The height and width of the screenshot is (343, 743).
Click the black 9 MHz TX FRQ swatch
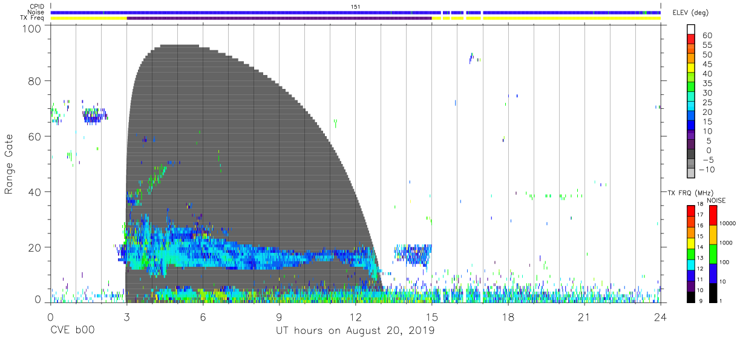pyautogui.click(x=691, y=297)
